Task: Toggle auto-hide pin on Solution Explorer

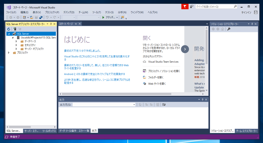Action: 252,24
